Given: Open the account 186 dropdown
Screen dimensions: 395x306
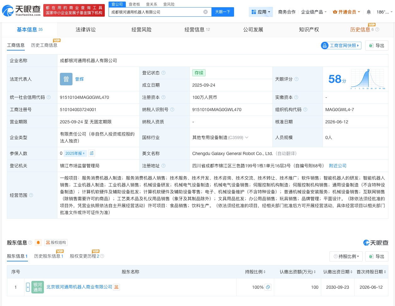Looking at the screenshot, I should 384,12.
